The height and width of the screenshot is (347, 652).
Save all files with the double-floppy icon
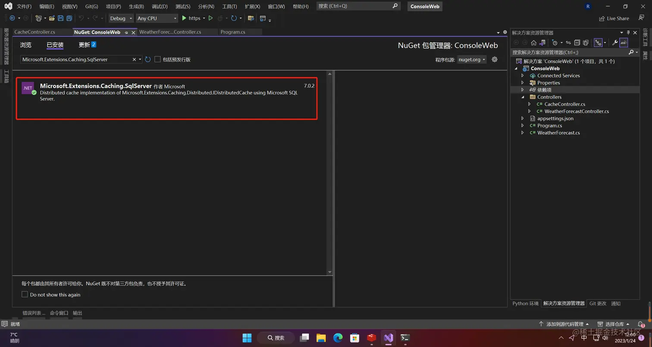[x=69, y=18]
